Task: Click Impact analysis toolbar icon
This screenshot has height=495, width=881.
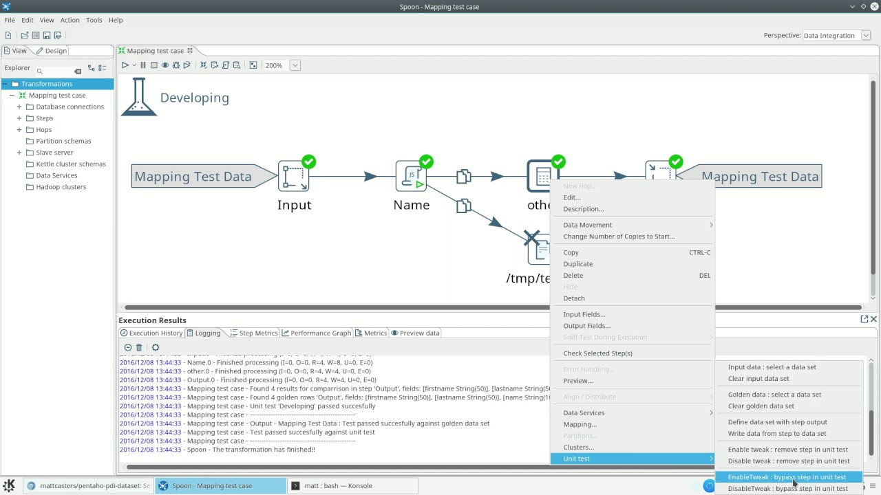Action: tap(215, 65)
